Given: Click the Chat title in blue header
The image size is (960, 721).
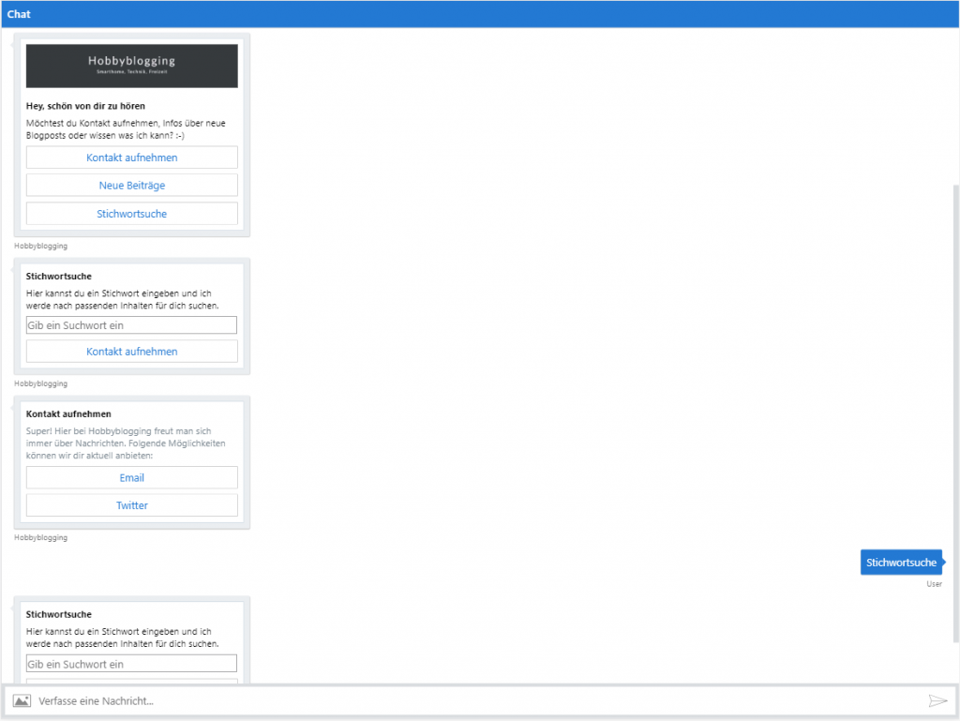Looking at the screenshot, I should [18, 13].
